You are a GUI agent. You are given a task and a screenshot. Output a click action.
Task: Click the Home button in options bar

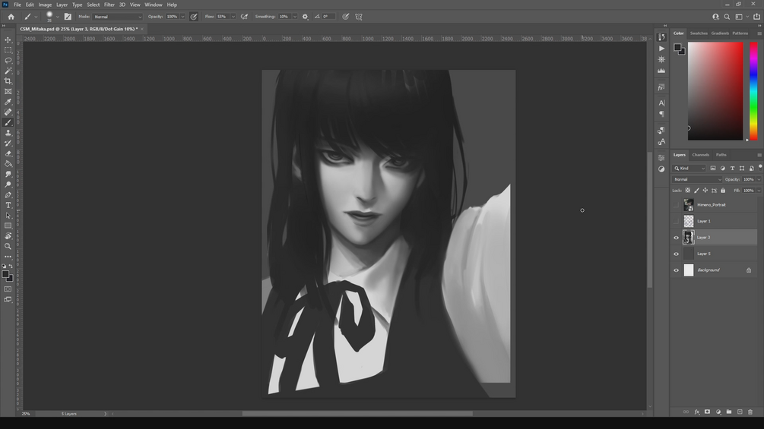point(11,17)
